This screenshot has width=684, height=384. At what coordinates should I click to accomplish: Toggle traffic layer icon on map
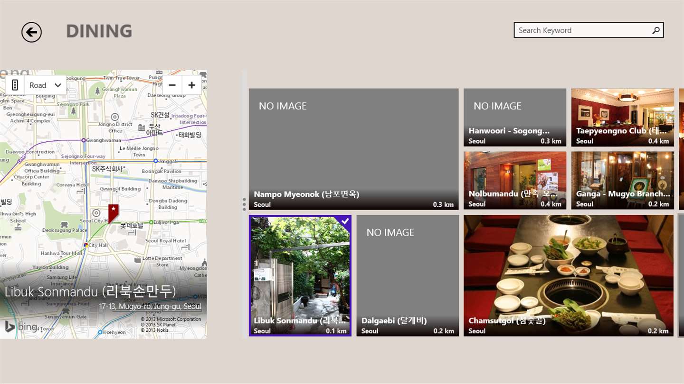pos(15,85)
